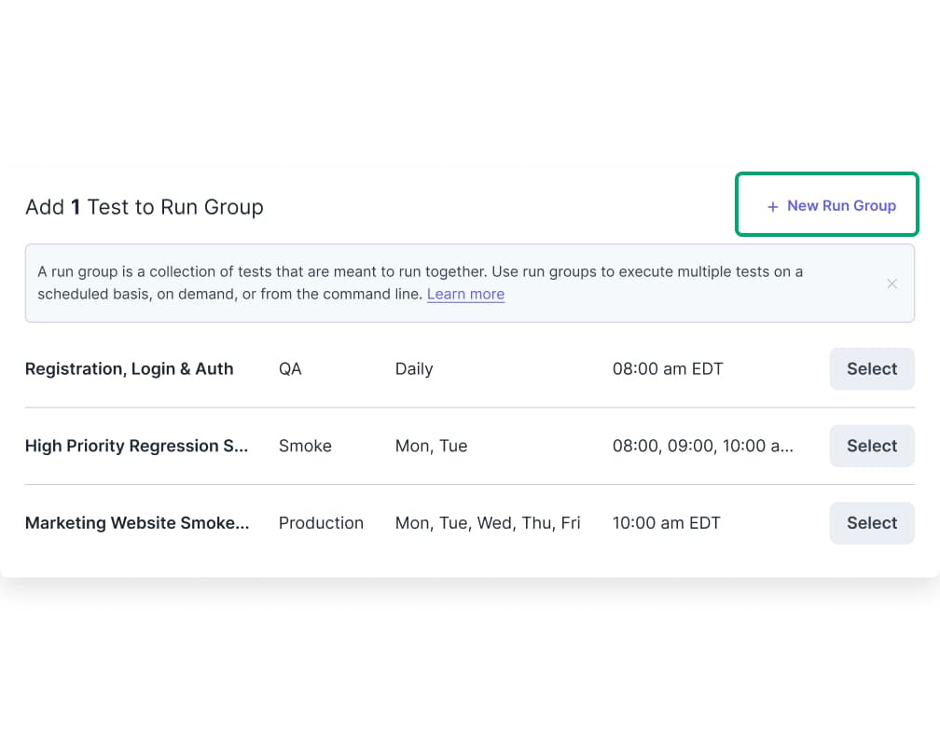Click the Smoke environment label
This screenshot has height=746, width=940.
click(x=305, y=446)
